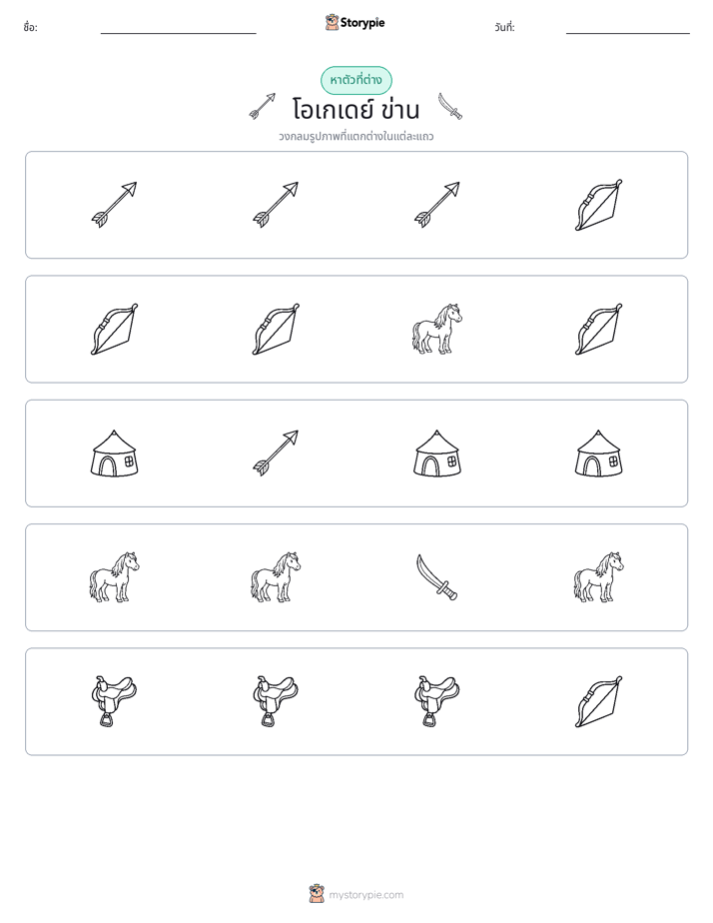Image resolution: width=713 pixels, height=923 pixels.
Task: Click the green หาตัวที่ต่าง badge
Action: point(356,80)
